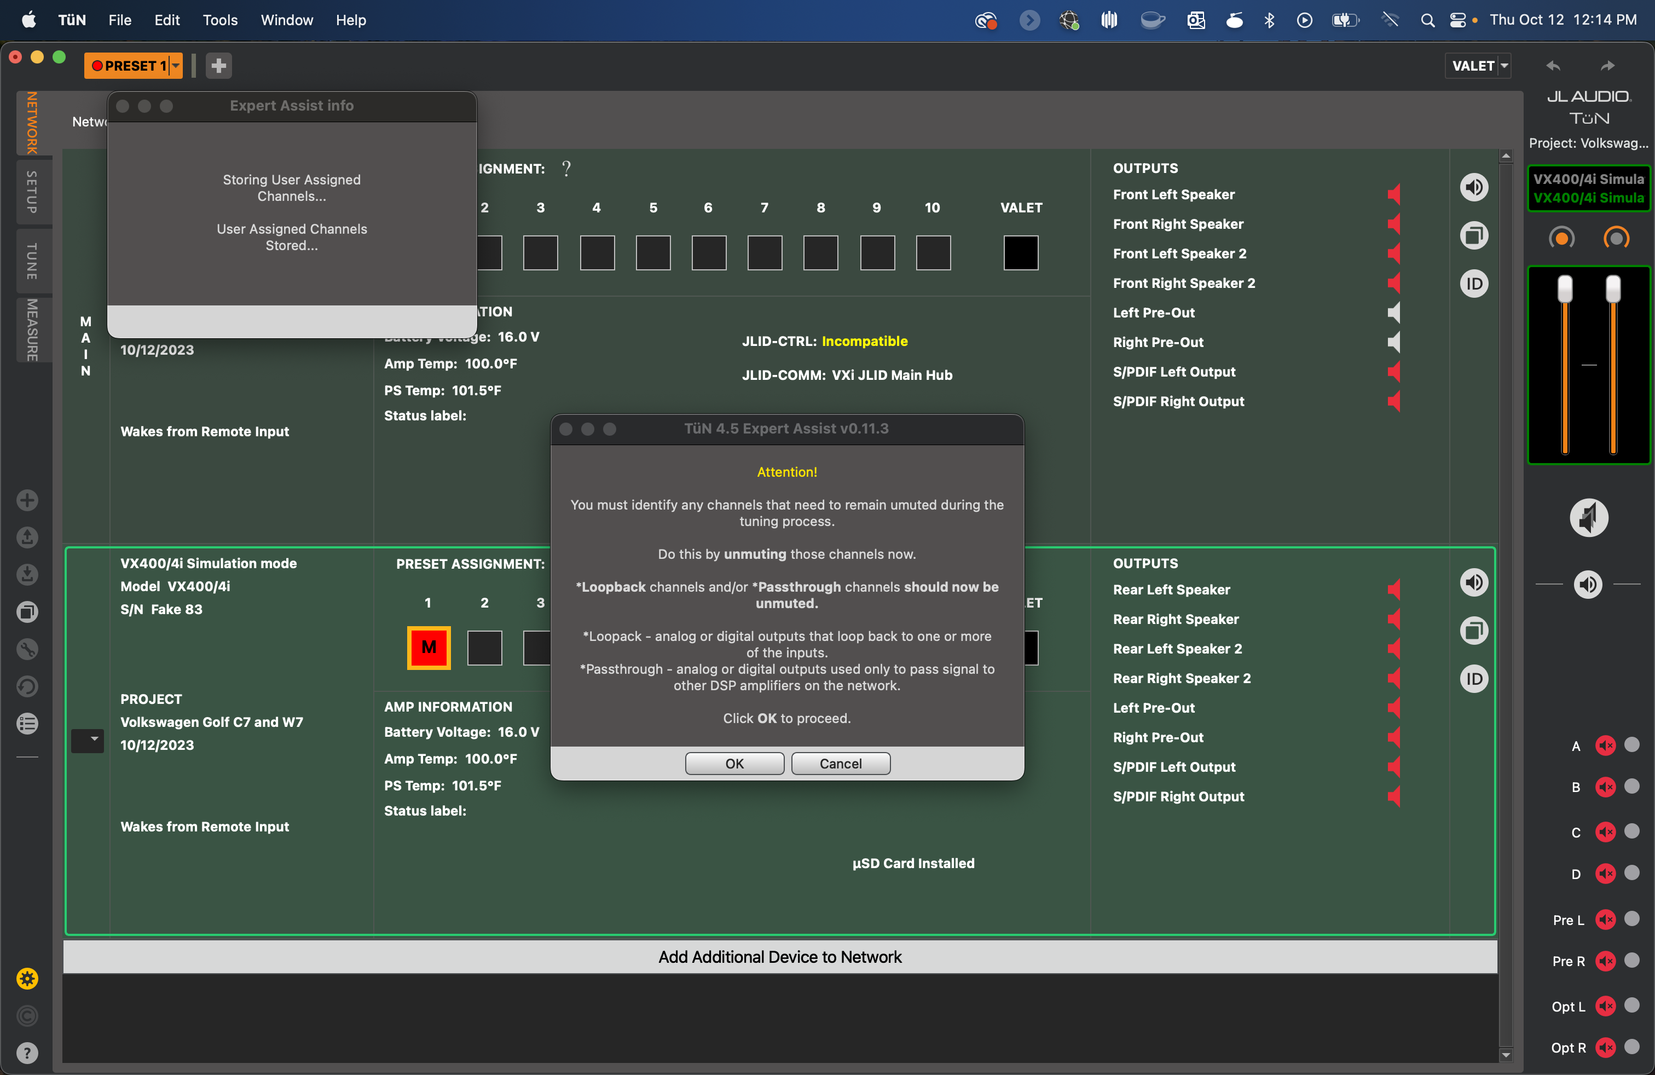Screen dimensions: 1655x1075
Task: Click the MAIN amp speaker sound icon
Action: coord(1473,187)
